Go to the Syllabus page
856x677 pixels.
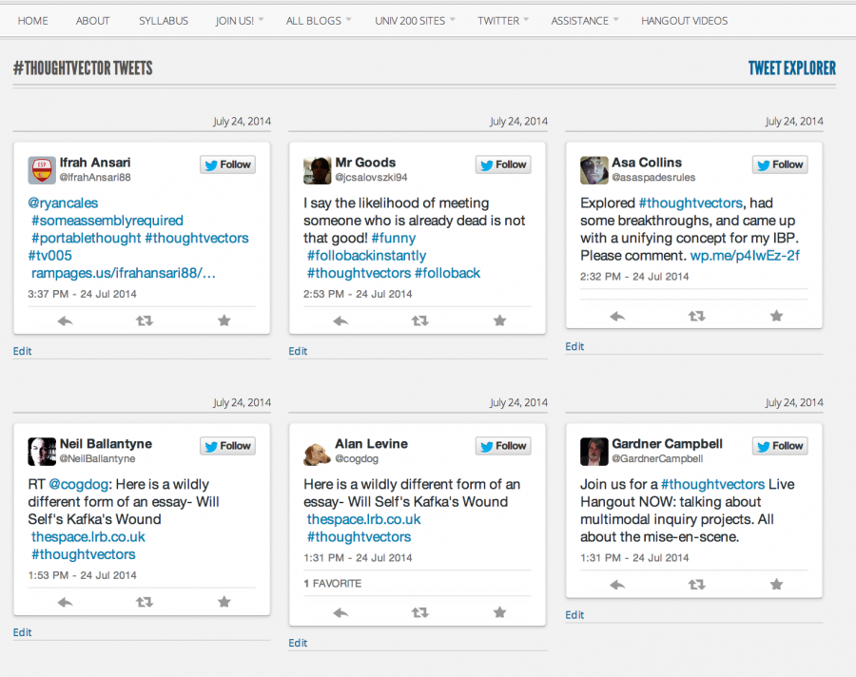pos(164,21)
